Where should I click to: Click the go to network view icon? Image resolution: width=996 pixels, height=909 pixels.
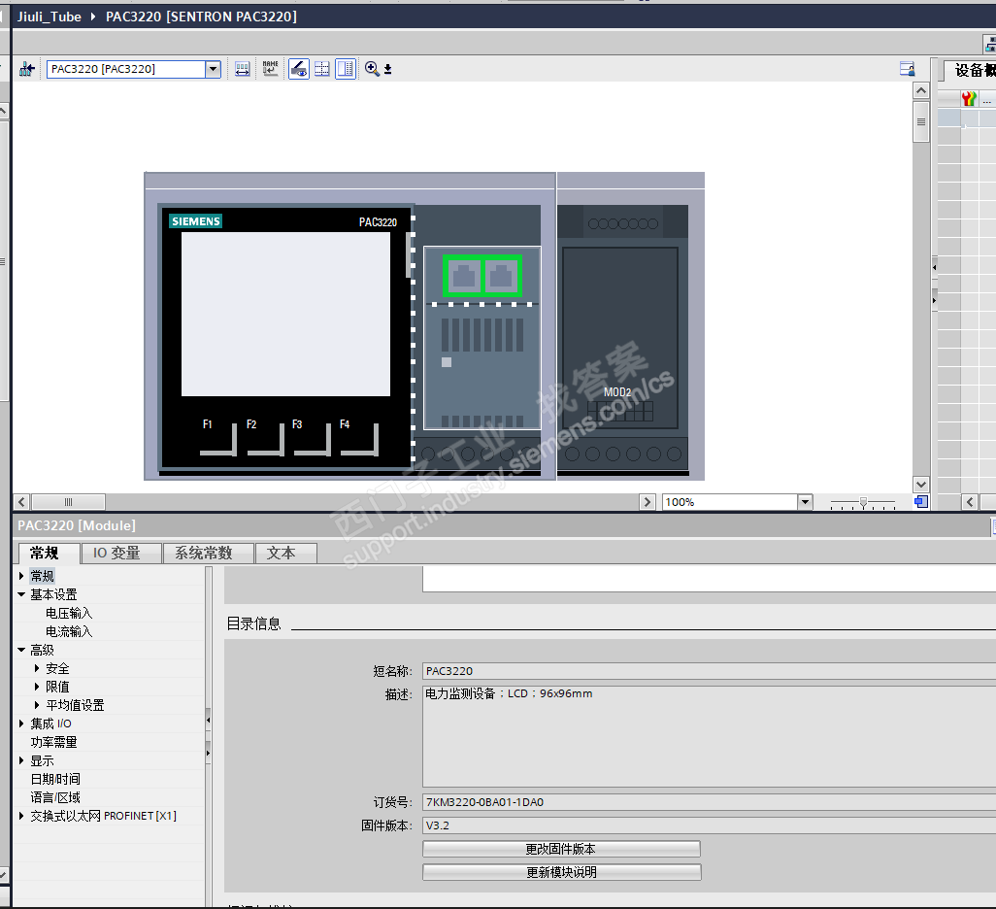(27, 69)
